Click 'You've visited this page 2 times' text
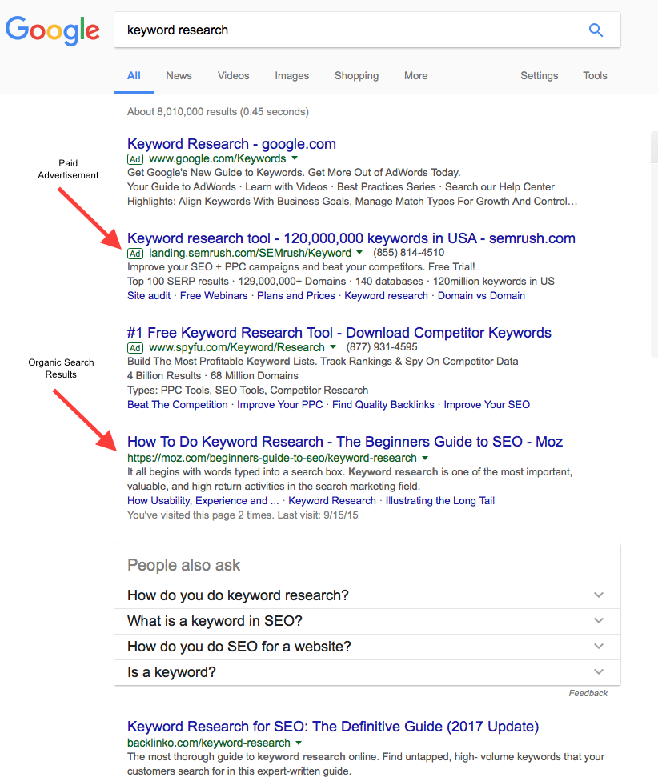Screen dimensions: 658x781 (243, 515)
